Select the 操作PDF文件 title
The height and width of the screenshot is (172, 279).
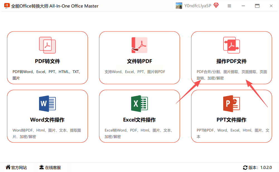232,61
